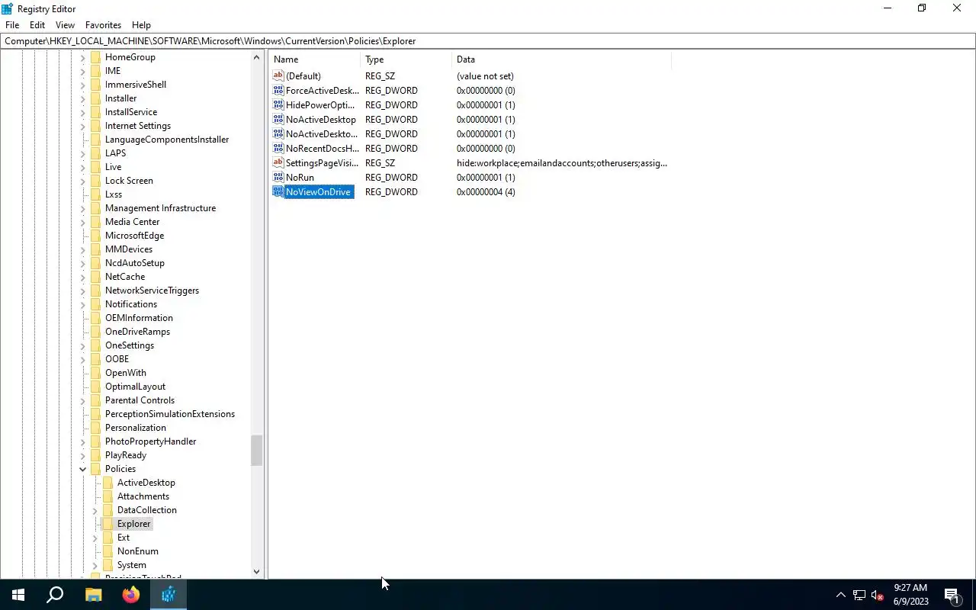The height and width of the screenshot is (610, 976).
Task: Click tree scrollbar down arrow
Action: (256, 571)
